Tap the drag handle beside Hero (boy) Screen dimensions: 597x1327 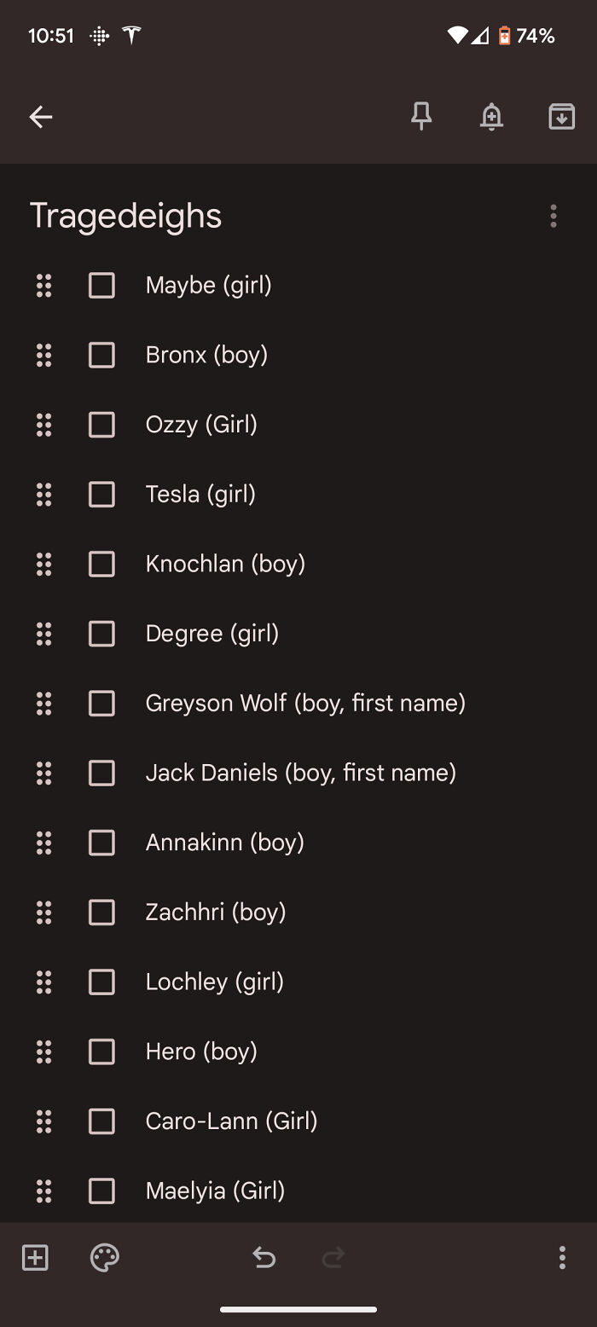43,1052
